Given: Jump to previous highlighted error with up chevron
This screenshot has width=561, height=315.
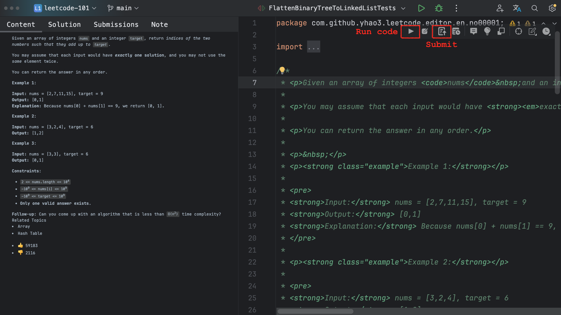Looking at the screenshot, I should [x=543, y=23].
